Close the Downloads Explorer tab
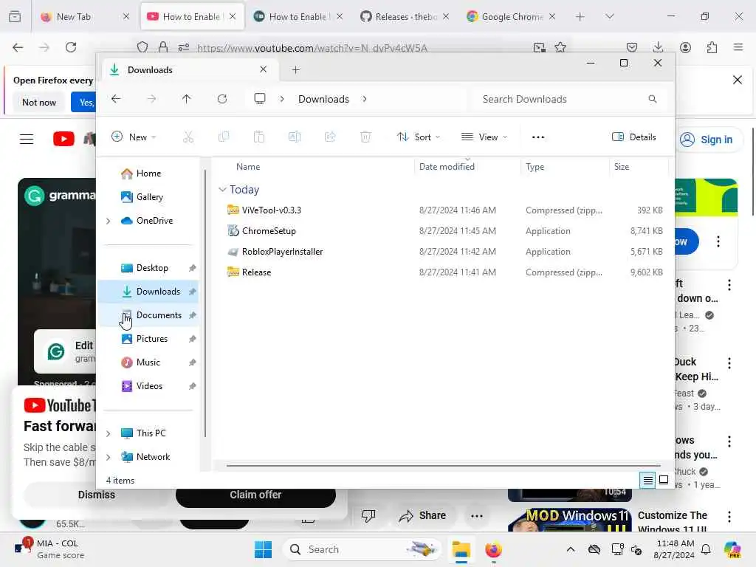The width and height of the screenshot is (756, 567). (264, 69)
